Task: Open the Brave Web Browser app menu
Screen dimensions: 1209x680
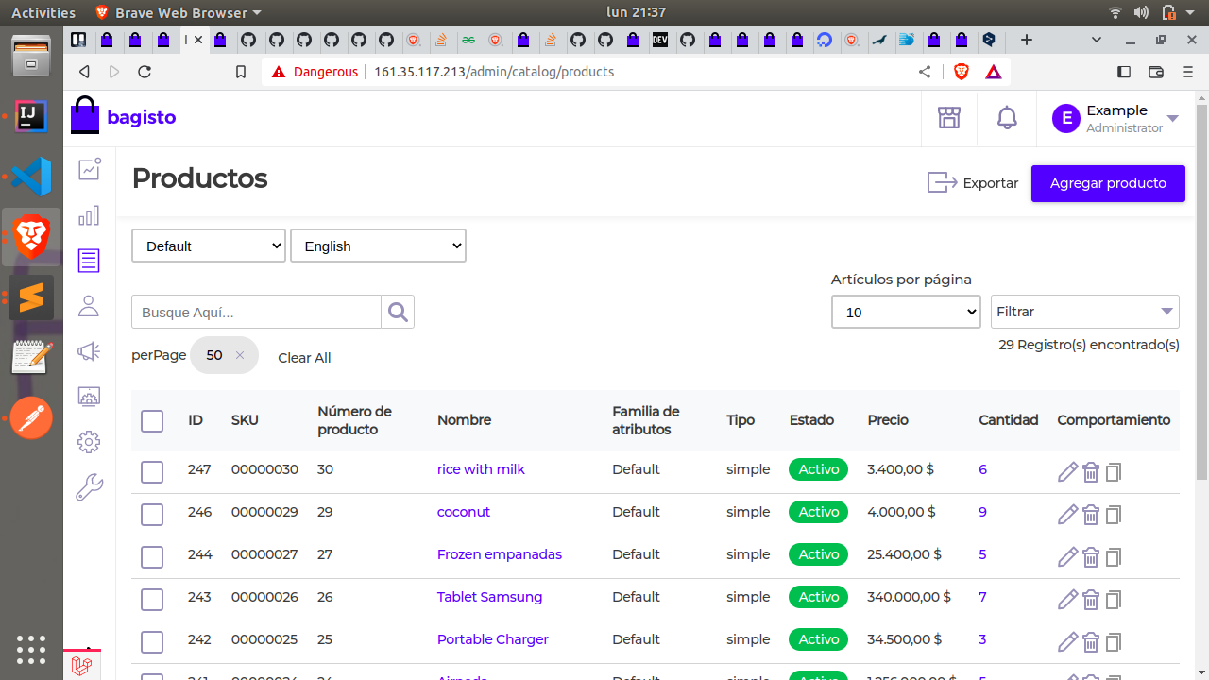Action: pos(179,12)
